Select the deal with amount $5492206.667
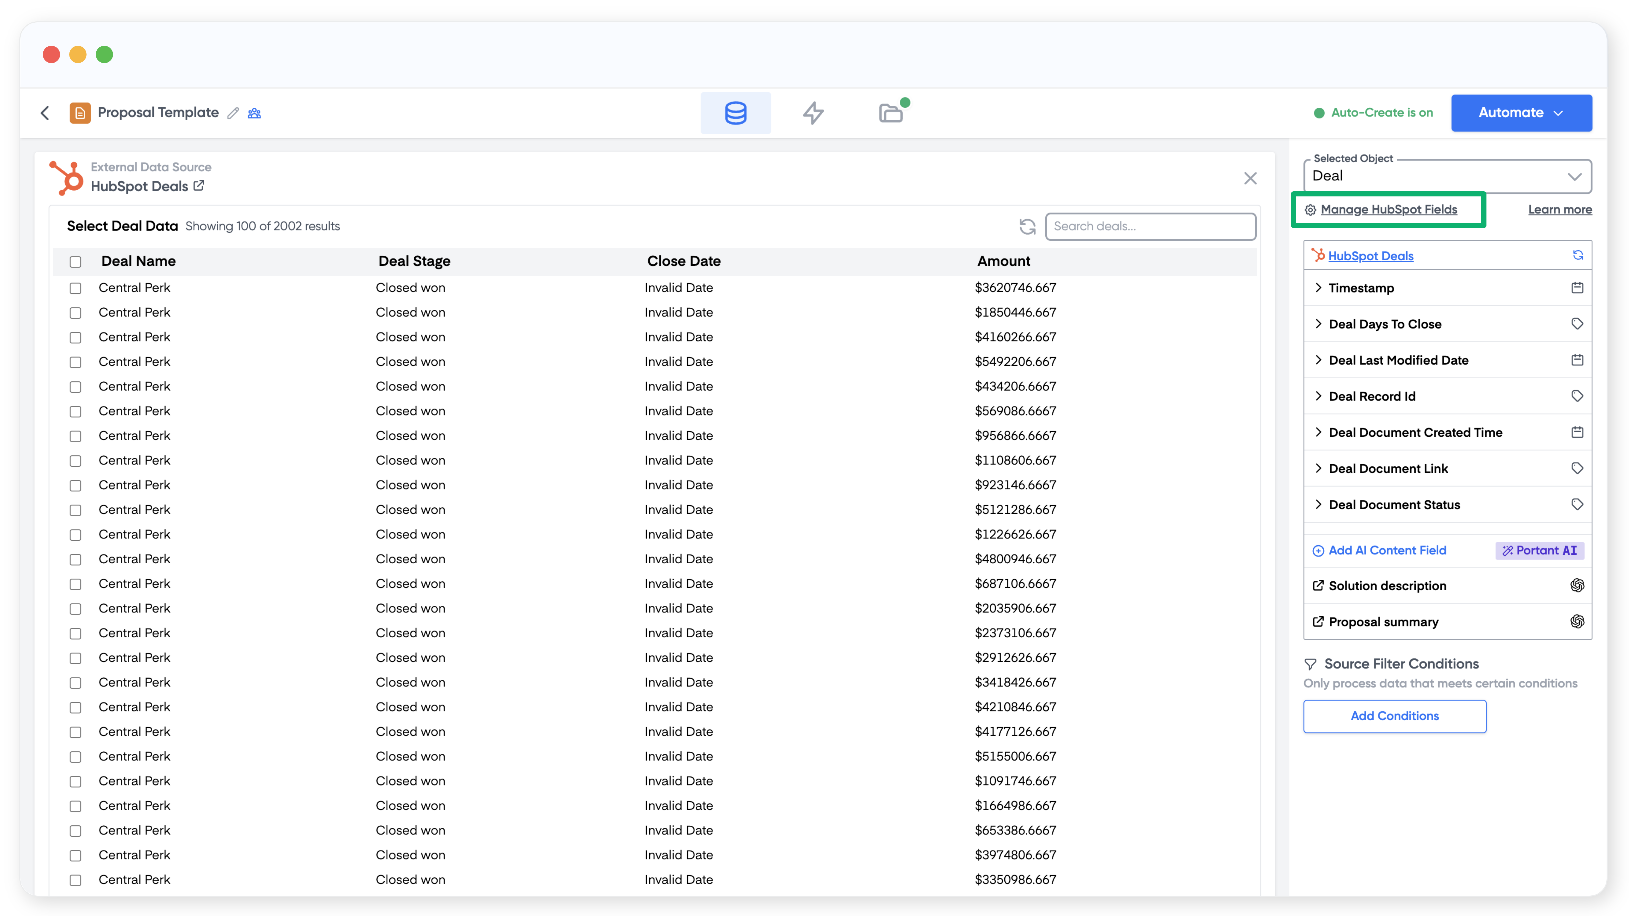This screenshot has width=1629, height=916. pyautogui.click(x=75, y=362)
